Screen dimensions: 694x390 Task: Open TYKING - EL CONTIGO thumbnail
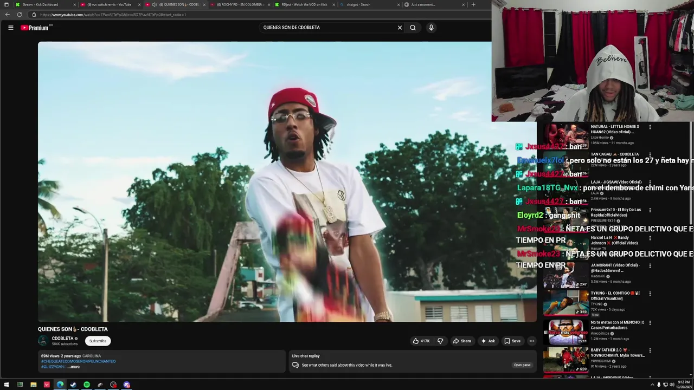(566, 303)
